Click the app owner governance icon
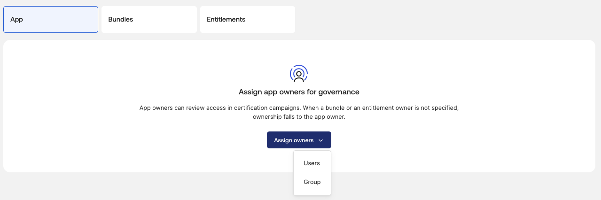 [299, 74]
